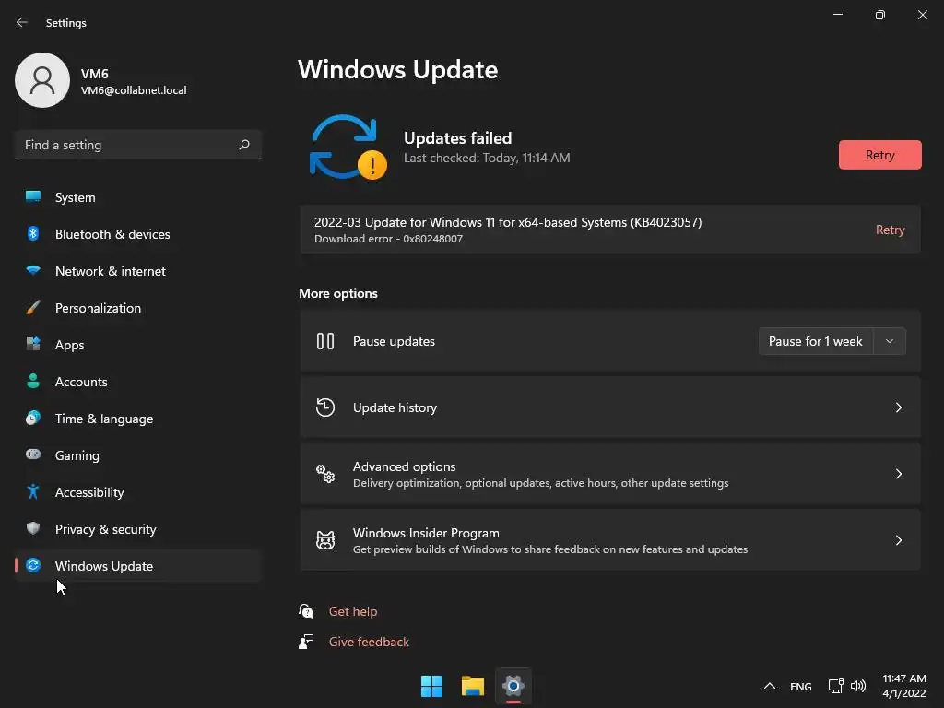Click the search magnifier icon

243,145
